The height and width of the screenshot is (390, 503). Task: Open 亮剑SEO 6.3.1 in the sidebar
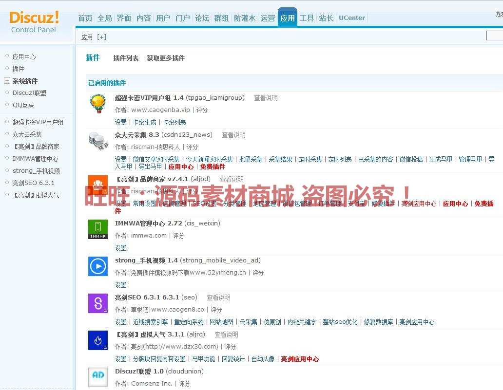(x=33, y=183)
